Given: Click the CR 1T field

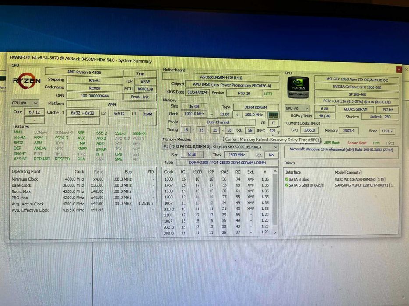Looking at the screenshot, I should 273,123.
